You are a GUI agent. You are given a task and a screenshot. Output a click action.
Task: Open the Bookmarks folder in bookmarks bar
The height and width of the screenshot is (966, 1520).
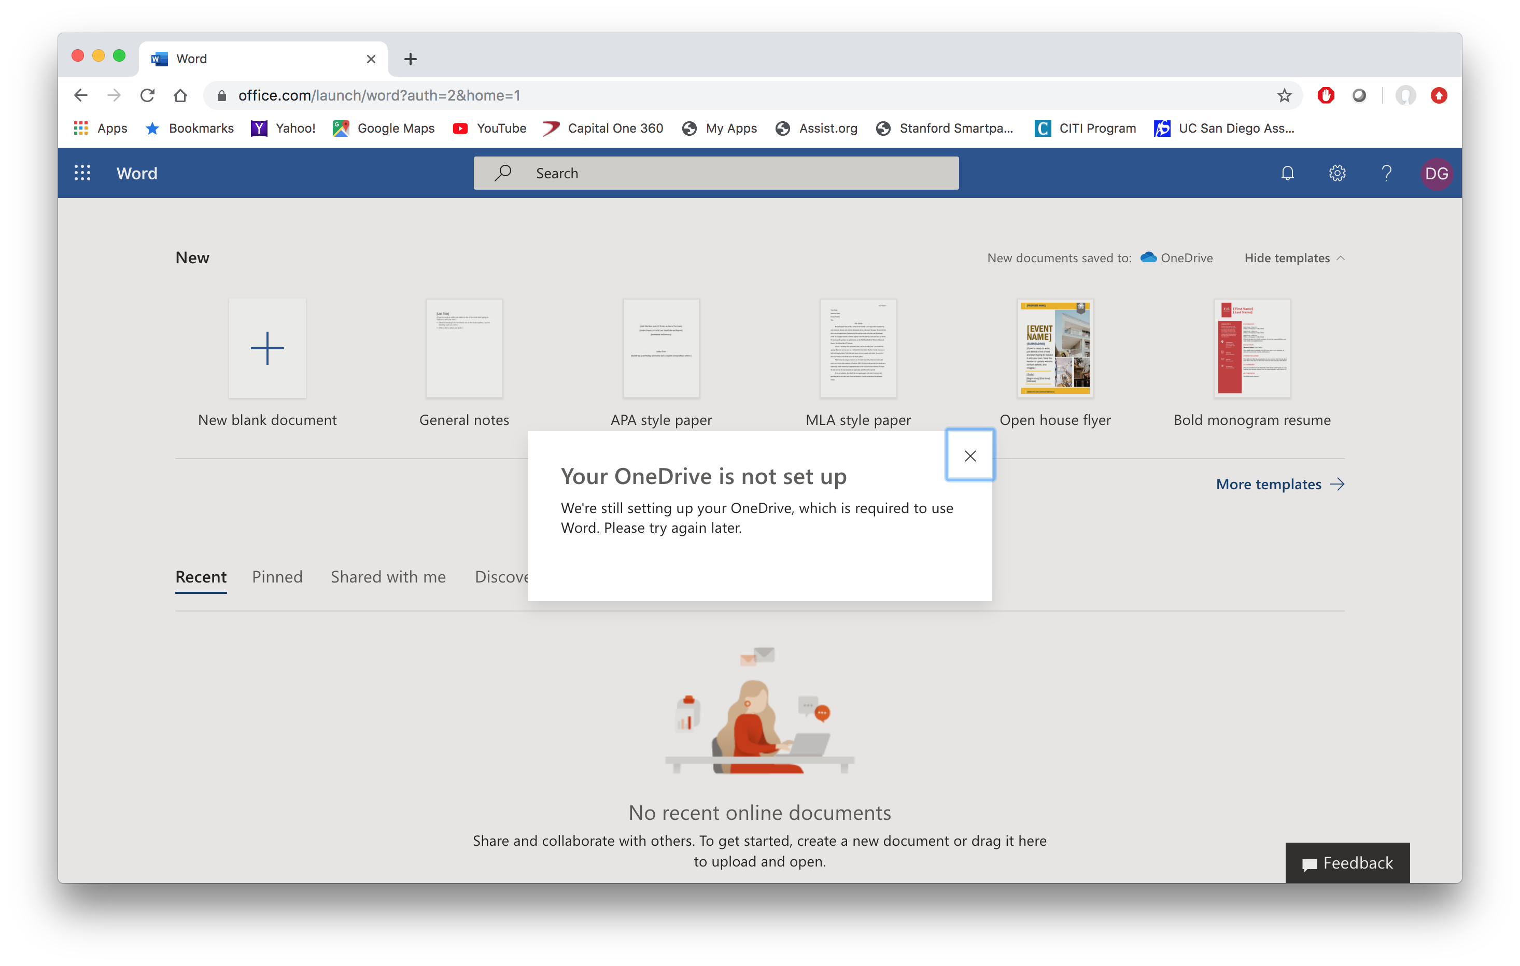pyautogui.click(x=189, y=128)
